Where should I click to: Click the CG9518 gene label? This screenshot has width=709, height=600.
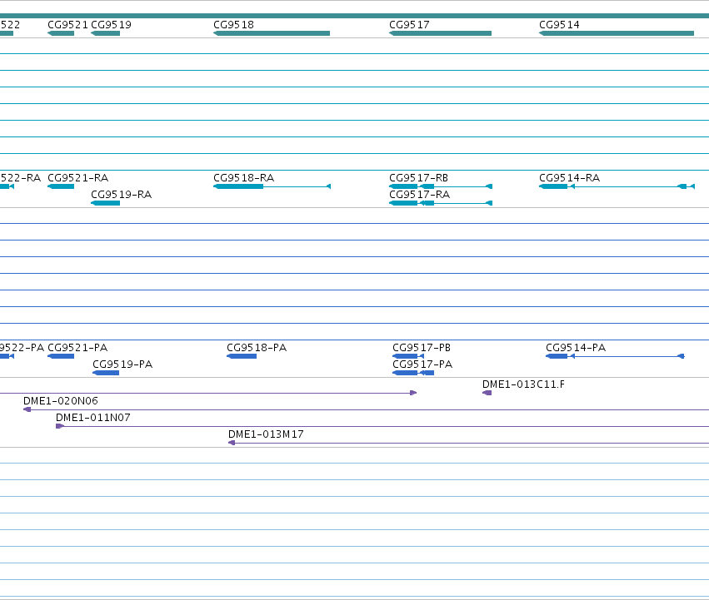pyautogui.click(x=234, y=25)
